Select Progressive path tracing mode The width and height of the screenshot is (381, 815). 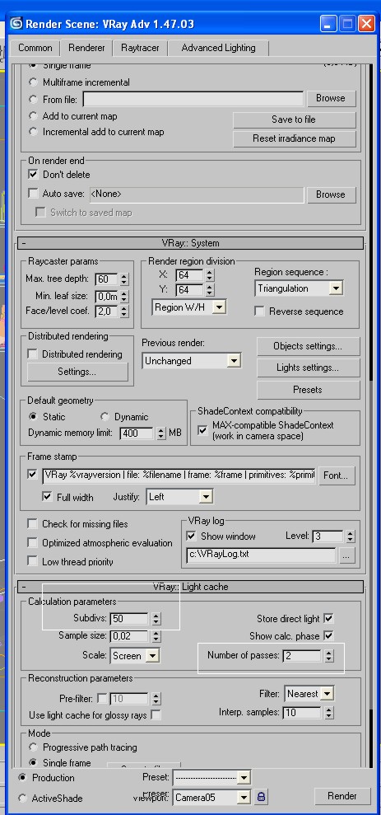33,747
